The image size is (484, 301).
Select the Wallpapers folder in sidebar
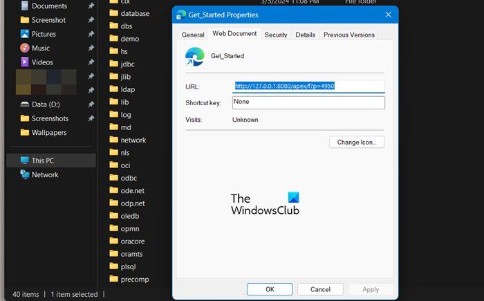[50, 132]
